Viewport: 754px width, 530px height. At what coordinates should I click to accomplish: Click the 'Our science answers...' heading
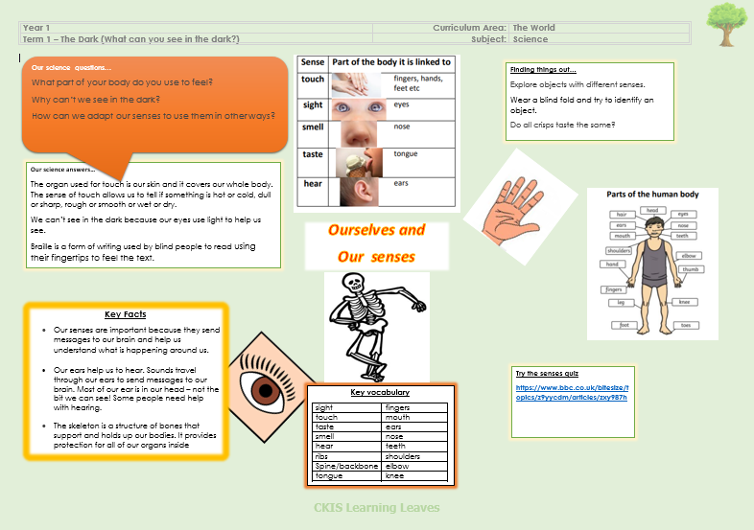coord(62,170)
